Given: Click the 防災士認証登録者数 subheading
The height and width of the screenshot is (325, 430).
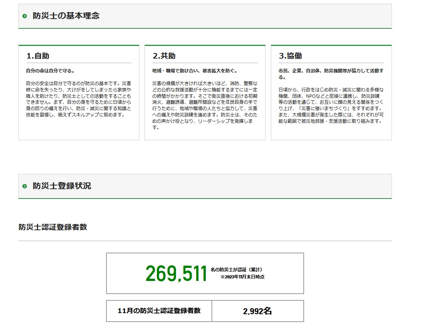Looking at the screenshot, I should [x=53, y=227].
